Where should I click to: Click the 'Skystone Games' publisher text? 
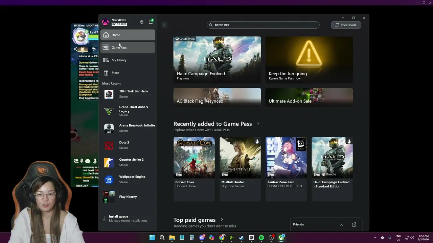(x=233, y=186)
